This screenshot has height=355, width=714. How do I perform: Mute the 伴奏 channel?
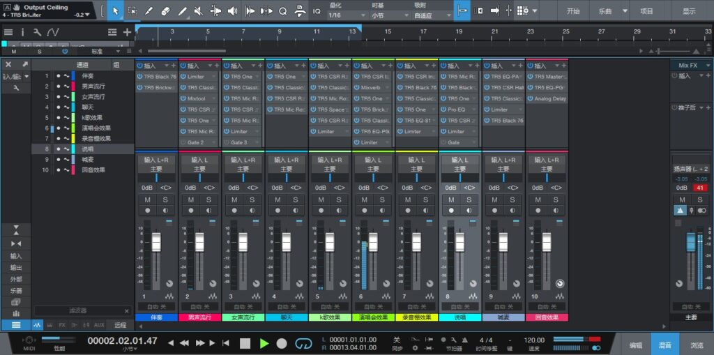pos(148,199)
